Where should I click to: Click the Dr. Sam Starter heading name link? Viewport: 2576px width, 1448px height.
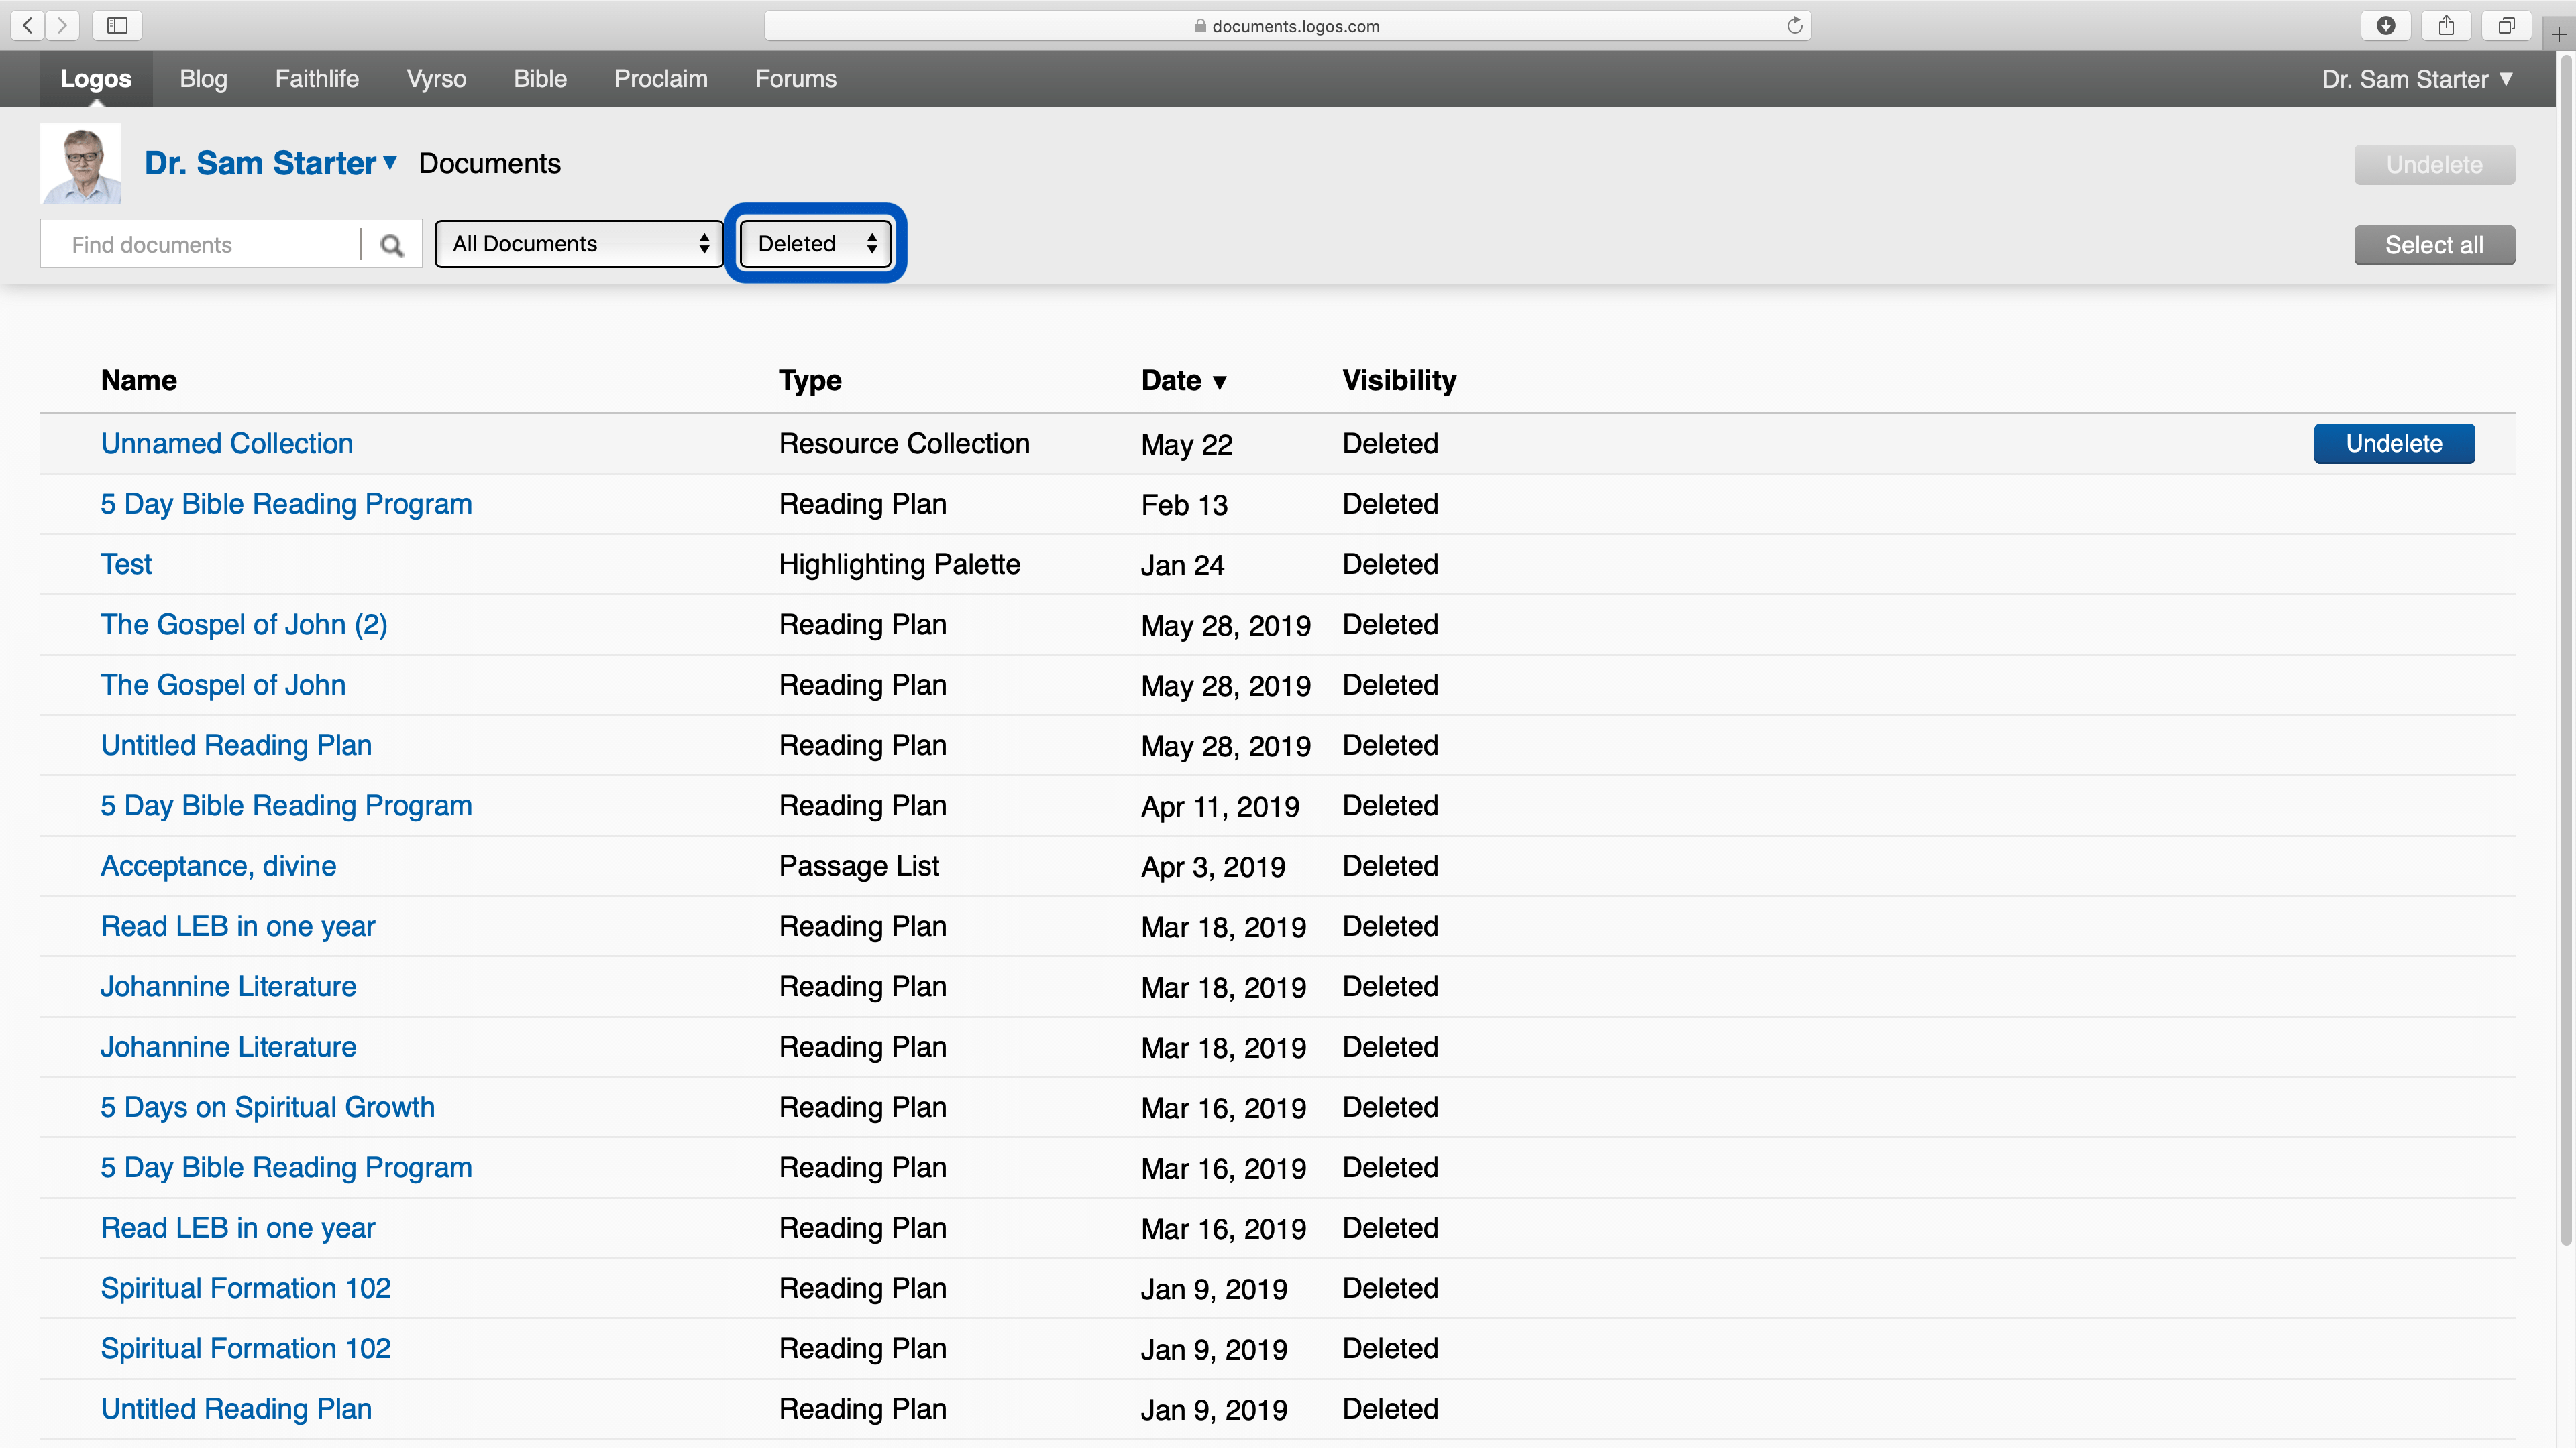tap(260, 163)
